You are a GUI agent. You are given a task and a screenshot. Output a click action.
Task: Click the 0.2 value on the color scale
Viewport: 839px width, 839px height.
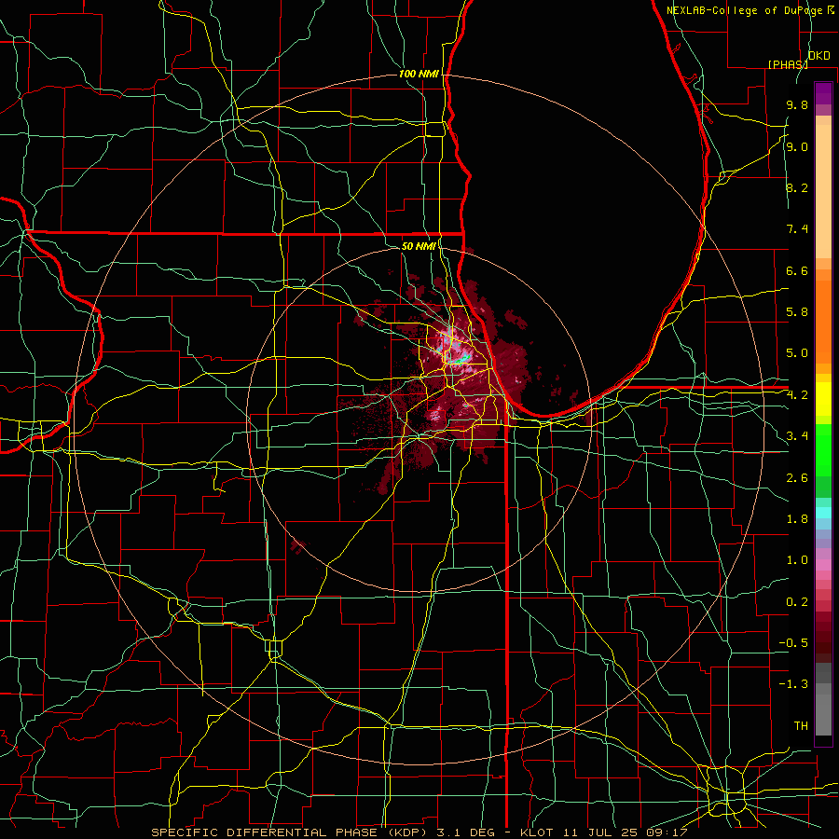tap(797, 602)
